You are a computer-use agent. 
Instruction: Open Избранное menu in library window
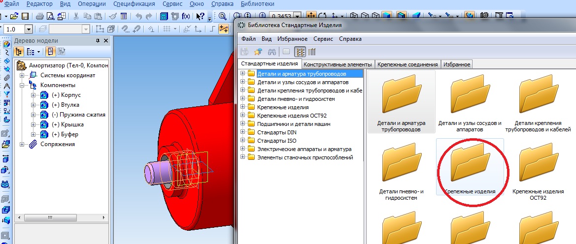click(x=292, y=39)
